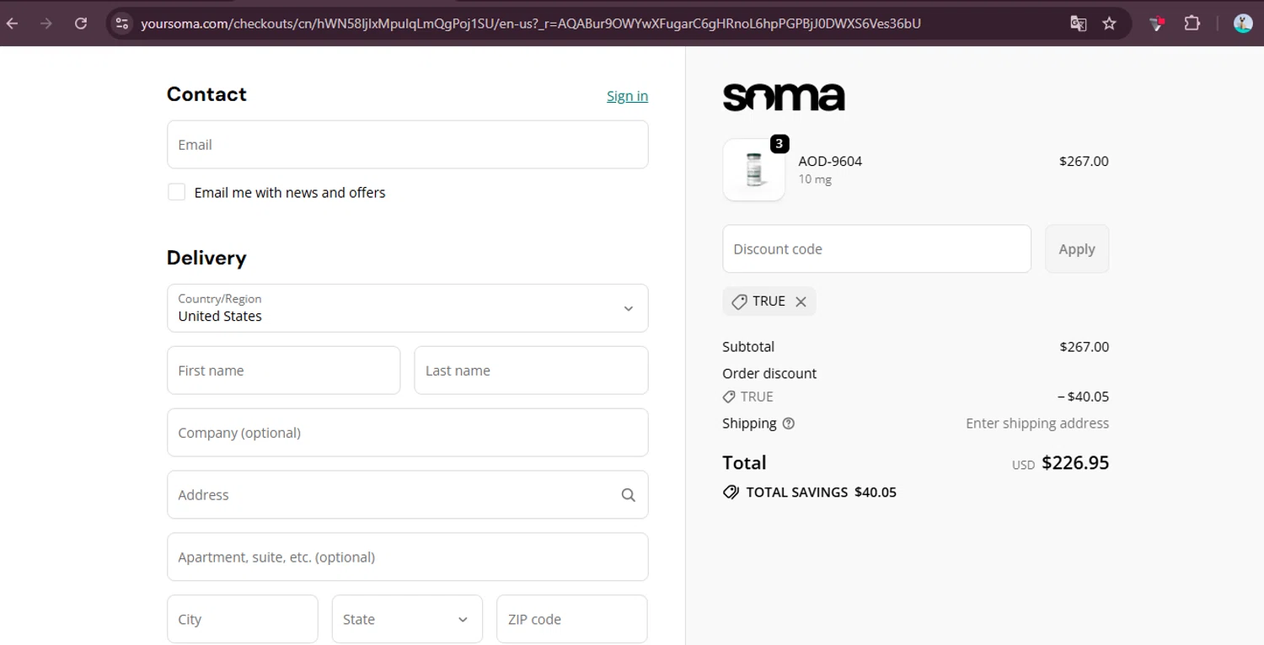
Task: Toggle Email me with news and offers
Action: [x=176, y=192]
